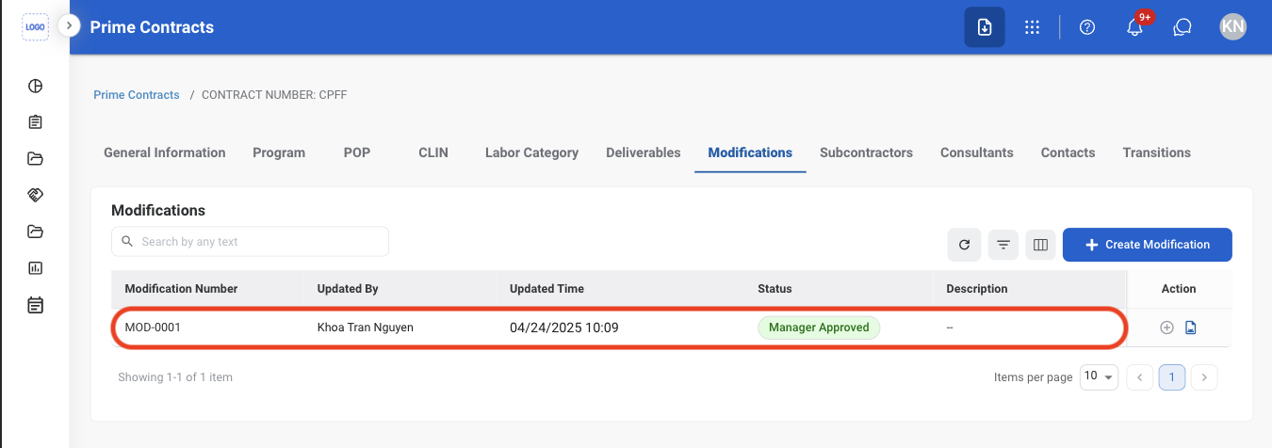1272x448 pixels.
Task: Open the filter options icon
Action: point(1003,245)
